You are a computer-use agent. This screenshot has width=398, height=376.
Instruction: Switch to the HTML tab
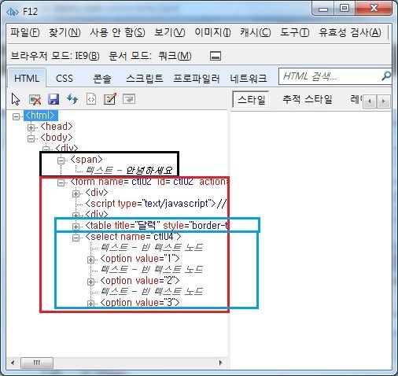tap(27, 78)
